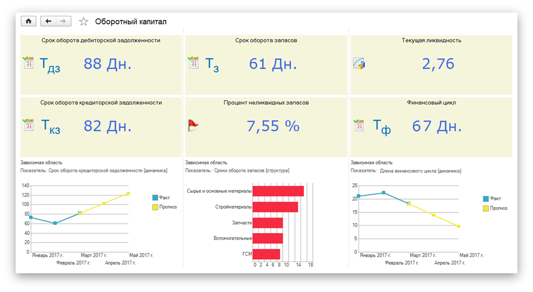Click the Запчасти axis label

click(x=242, y=223)
